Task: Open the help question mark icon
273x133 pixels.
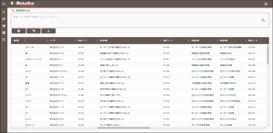Action: pyautogui.click(x=4, y=40)
